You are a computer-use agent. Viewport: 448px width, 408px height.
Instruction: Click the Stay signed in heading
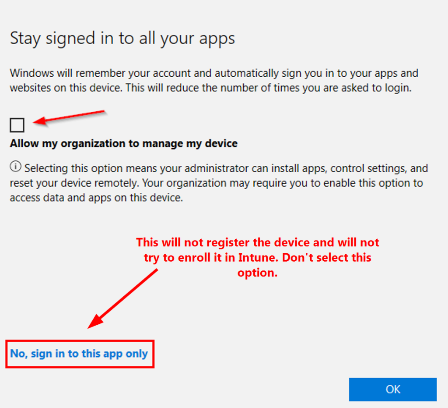coord(122,39)
